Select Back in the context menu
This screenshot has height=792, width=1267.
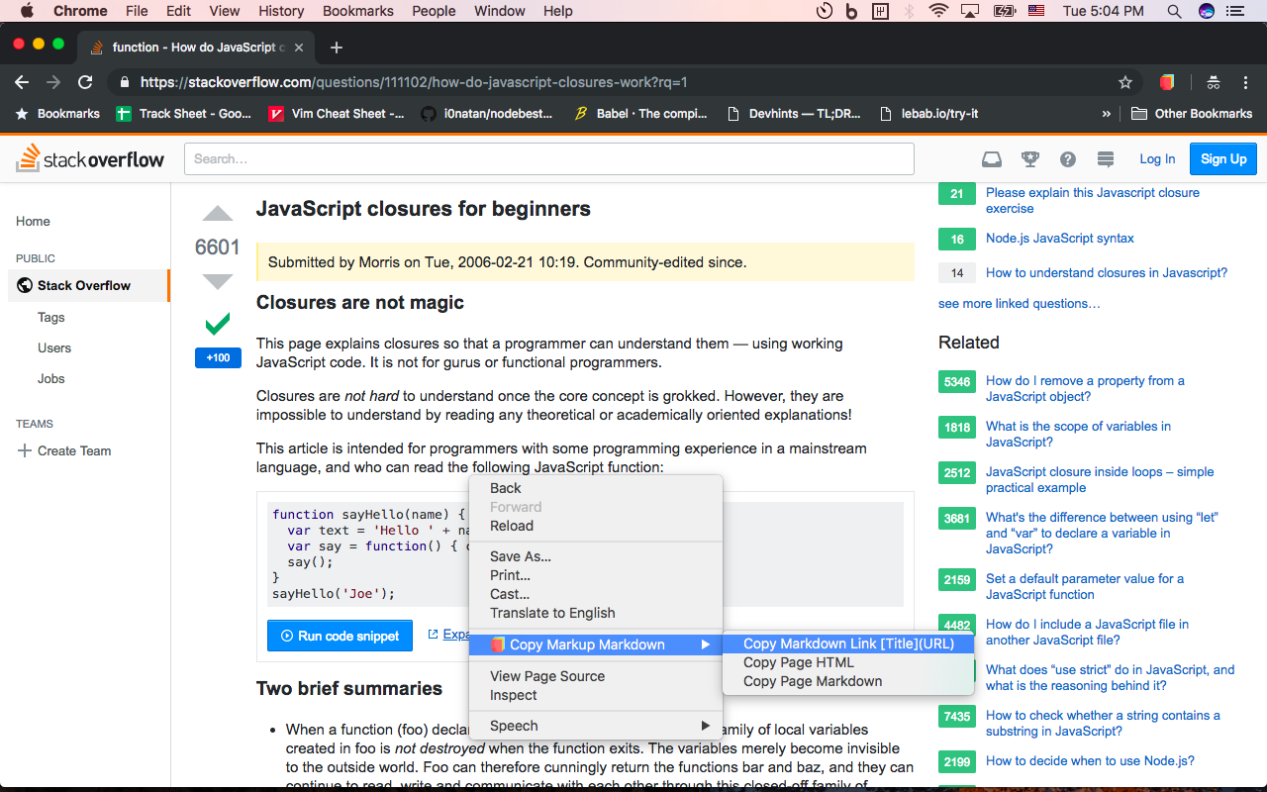[x=596, y=488]
